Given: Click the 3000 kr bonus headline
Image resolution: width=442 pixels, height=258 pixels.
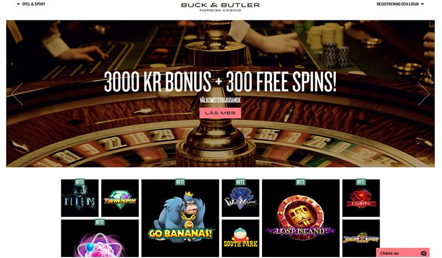Looking at the screenshot, I should pos(220,82).
